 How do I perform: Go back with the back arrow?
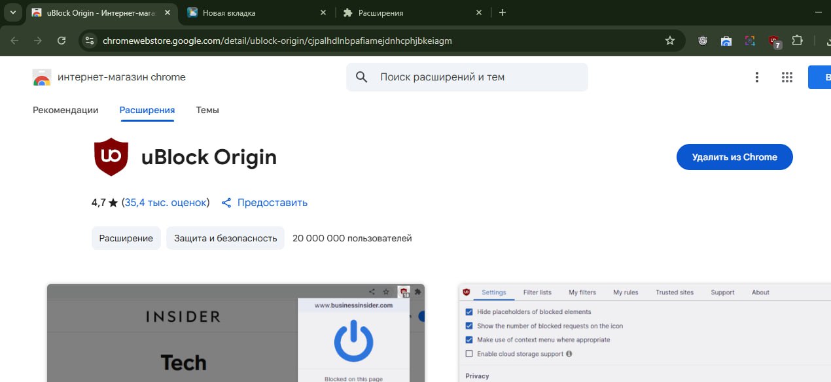tap(14, 41)
